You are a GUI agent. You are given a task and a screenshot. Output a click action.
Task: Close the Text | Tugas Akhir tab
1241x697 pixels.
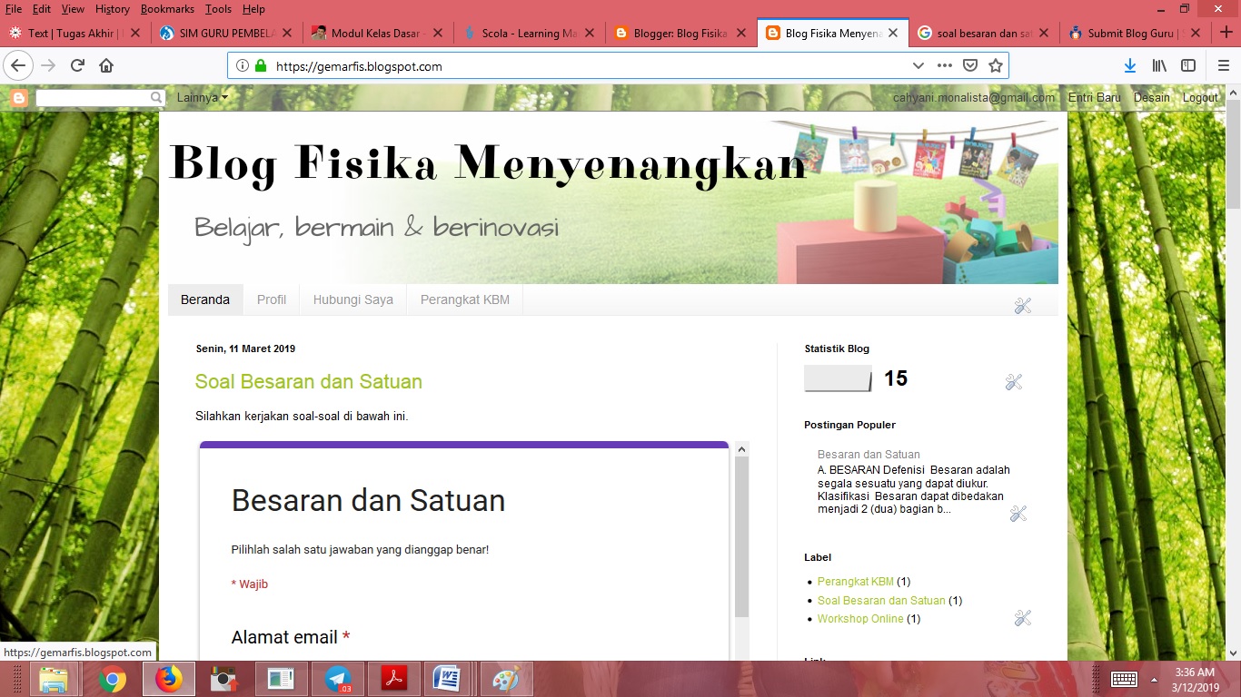[135, 33]
